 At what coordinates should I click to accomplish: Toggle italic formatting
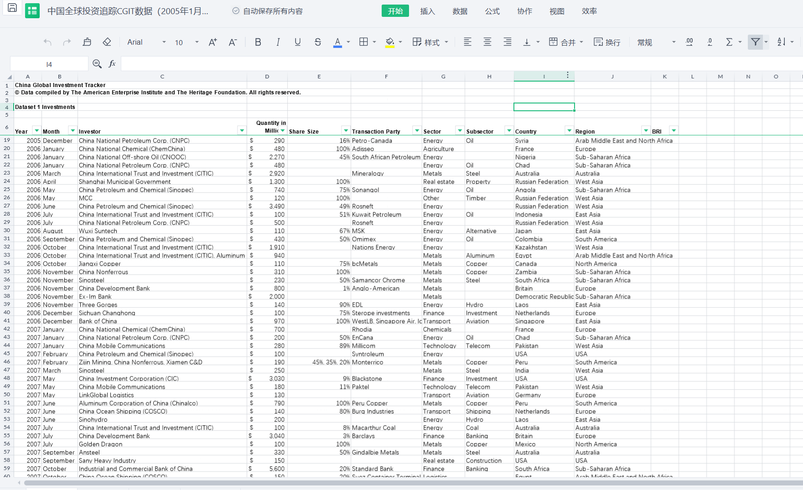(278, 42)
